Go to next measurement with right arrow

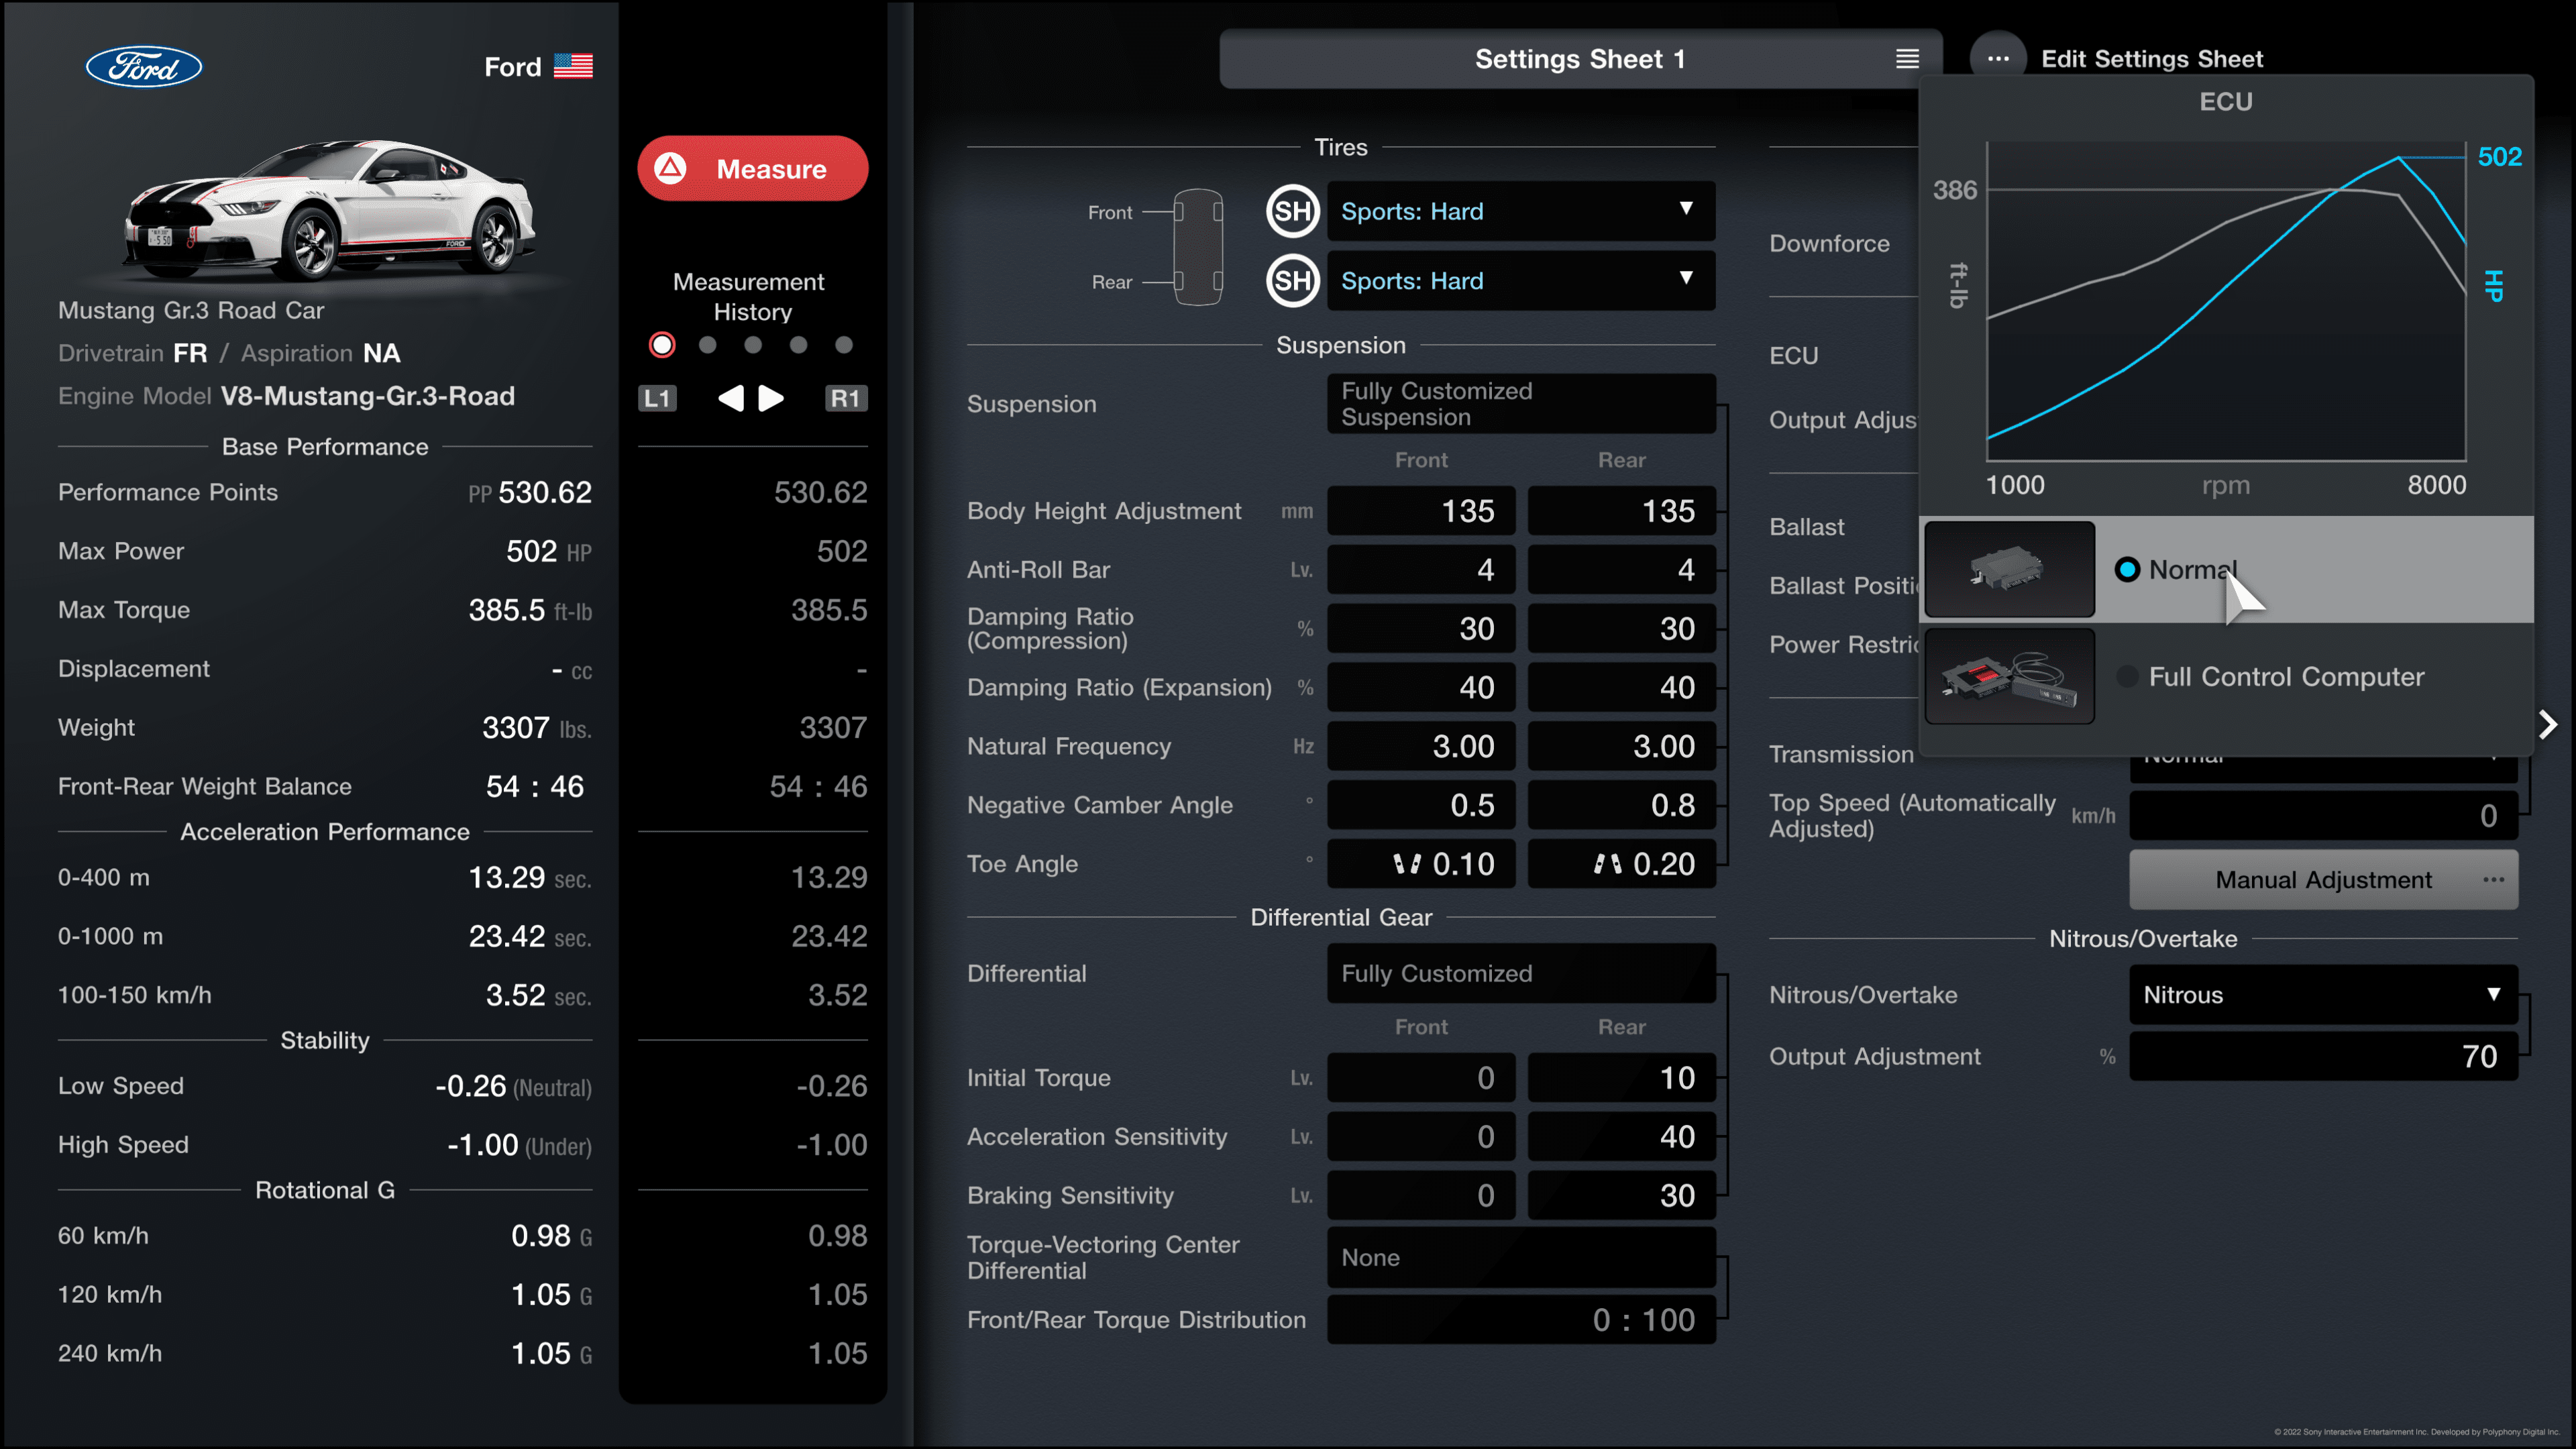[771, 398]
